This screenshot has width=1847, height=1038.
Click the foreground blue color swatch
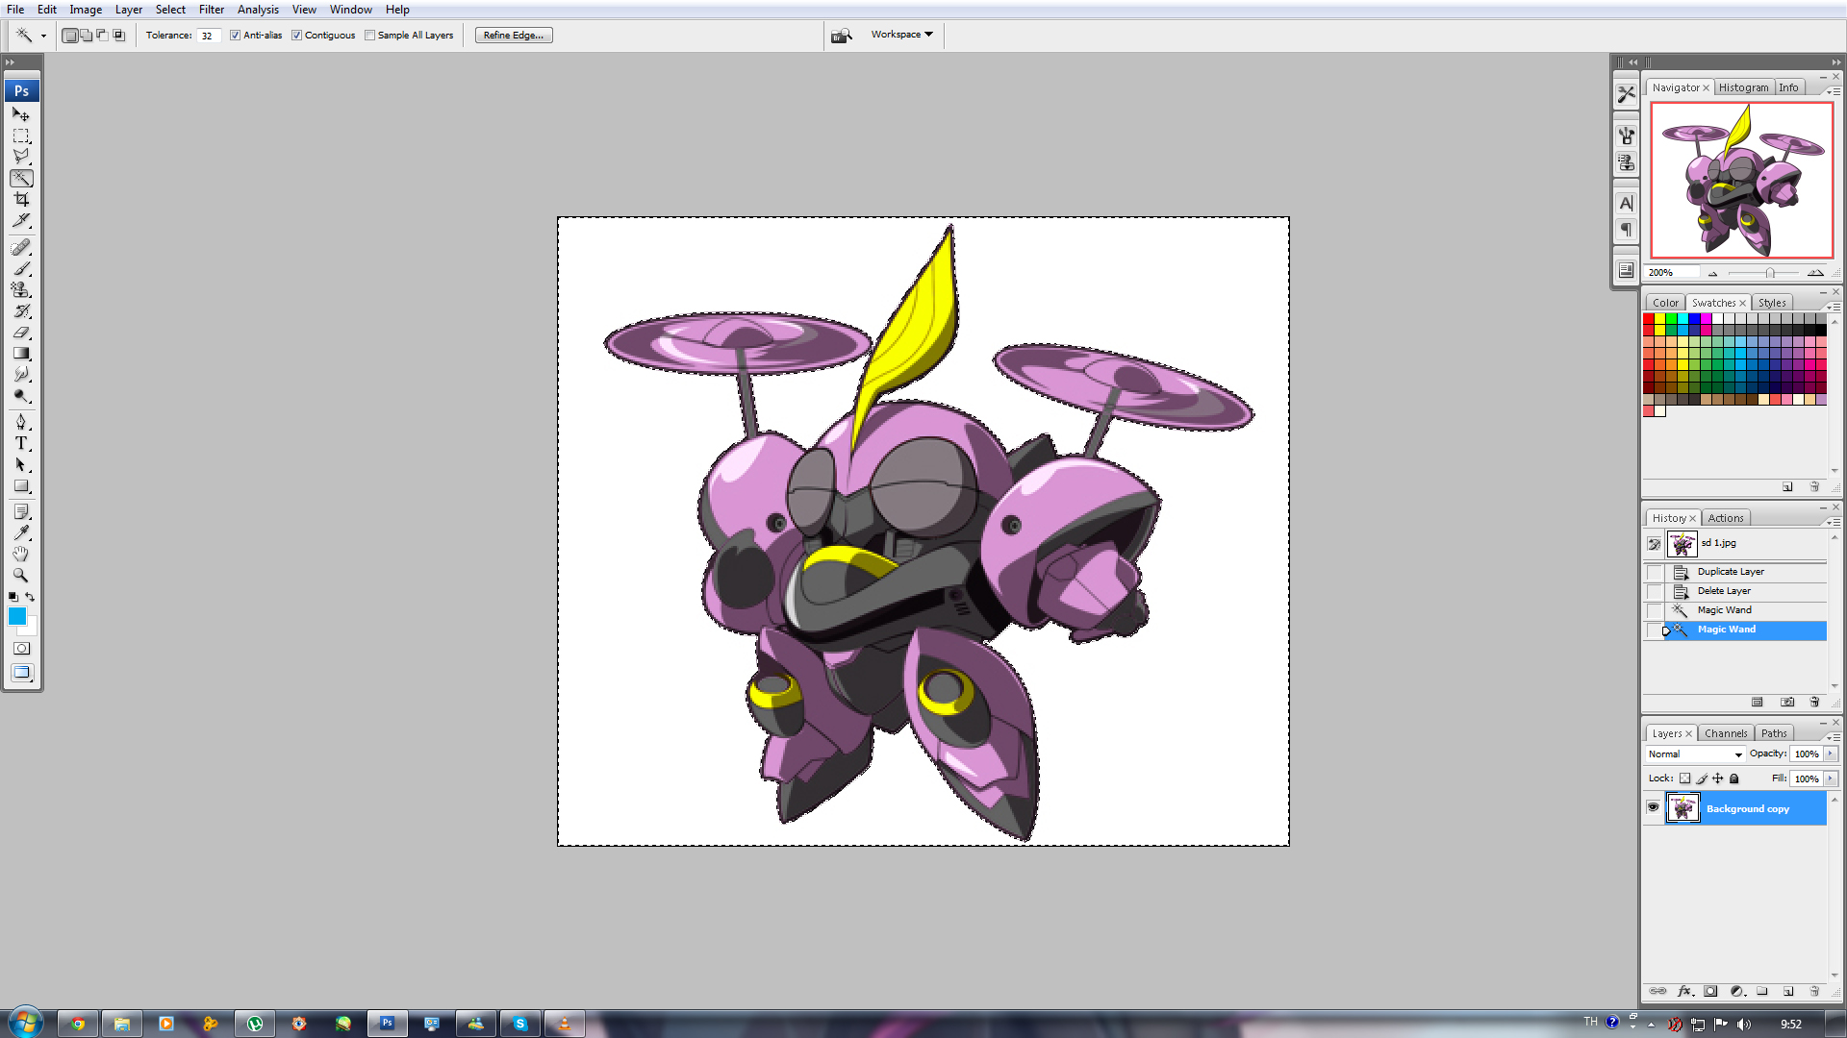coord(16,616)
